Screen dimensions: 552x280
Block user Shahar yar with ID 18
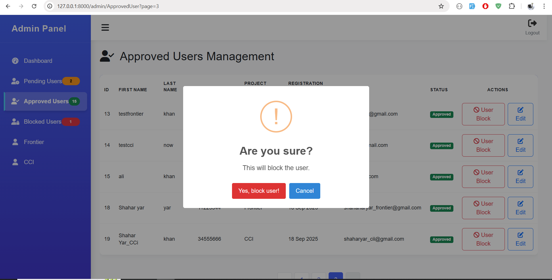483,208
